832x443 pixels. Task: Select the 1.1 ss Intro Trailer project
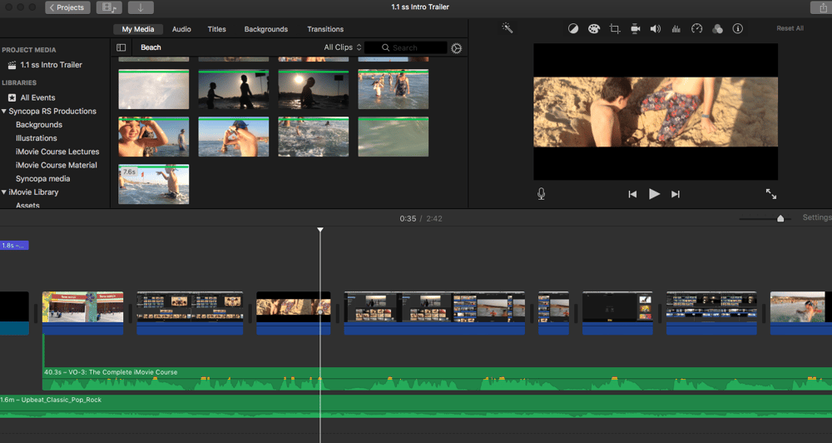click(51, 65)
